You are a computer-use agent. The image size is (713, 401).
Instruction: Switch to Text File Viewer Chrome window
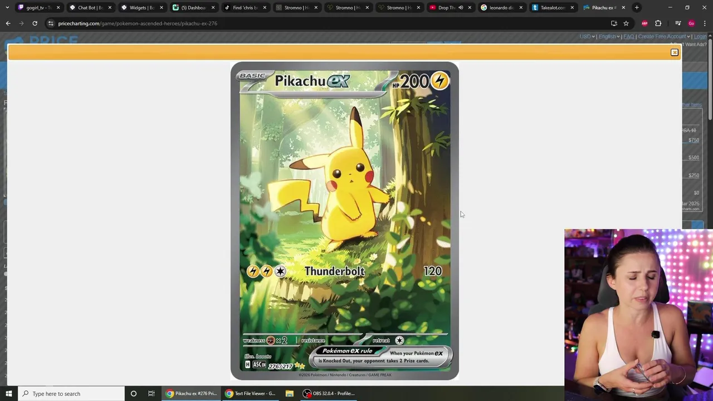[251, 394]
